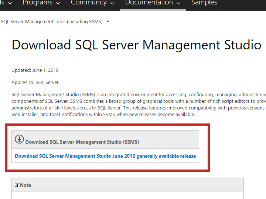
Task: Click the Download SQL Server Management Studio page title
Action: tap(136, 45)
